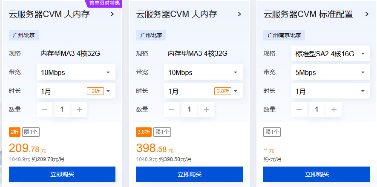Click the 约209.78元/月 text
Viewport: 377px width, 187px height.
click(x=48, y=159)
